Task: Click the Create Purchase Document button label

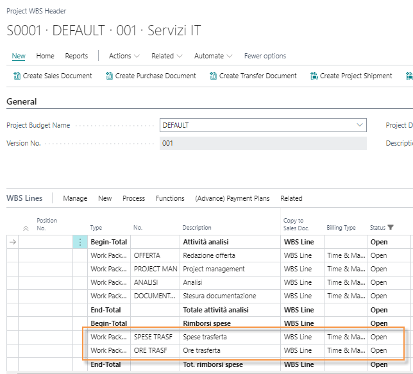Action: pos(156,76)
